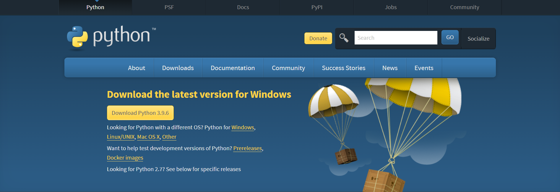The image size is (560, 192).
Task: Open the Docs top tab
Action: click(x=243, y=7)
